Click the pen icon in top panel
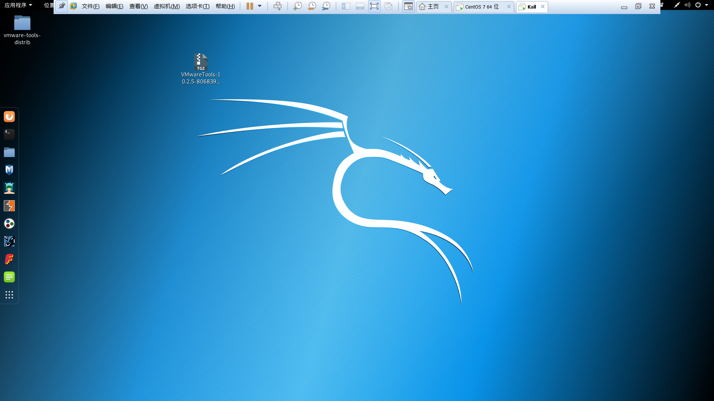This screenshot has height=401, width=714. coord(677,5)
